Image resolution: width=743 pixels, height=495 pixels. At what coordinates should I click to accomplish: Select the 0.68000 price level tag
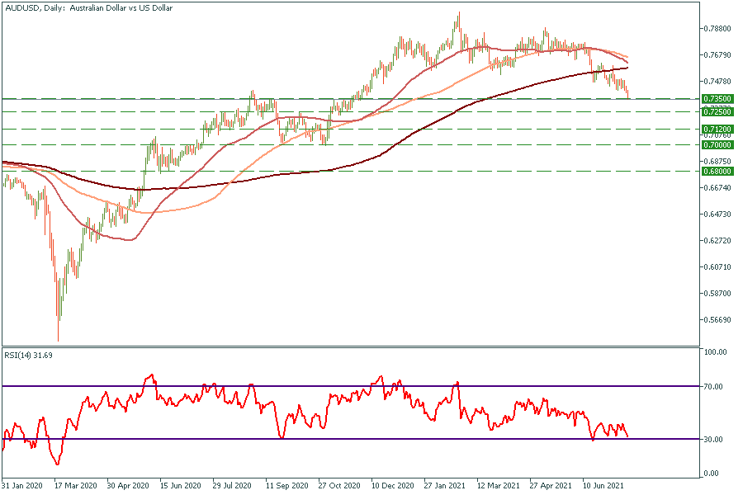coord(717,171)
